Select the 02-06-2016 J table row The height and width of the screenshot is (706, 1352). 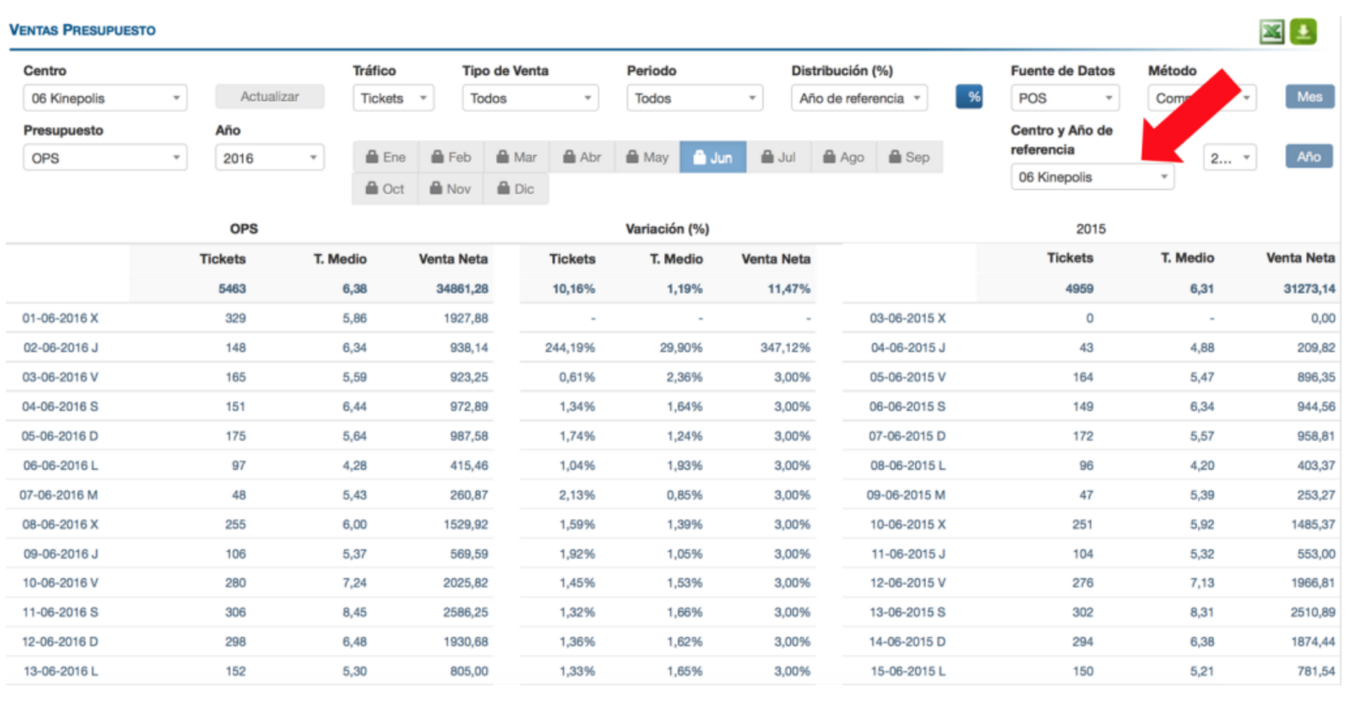click(x=61, y=348)
